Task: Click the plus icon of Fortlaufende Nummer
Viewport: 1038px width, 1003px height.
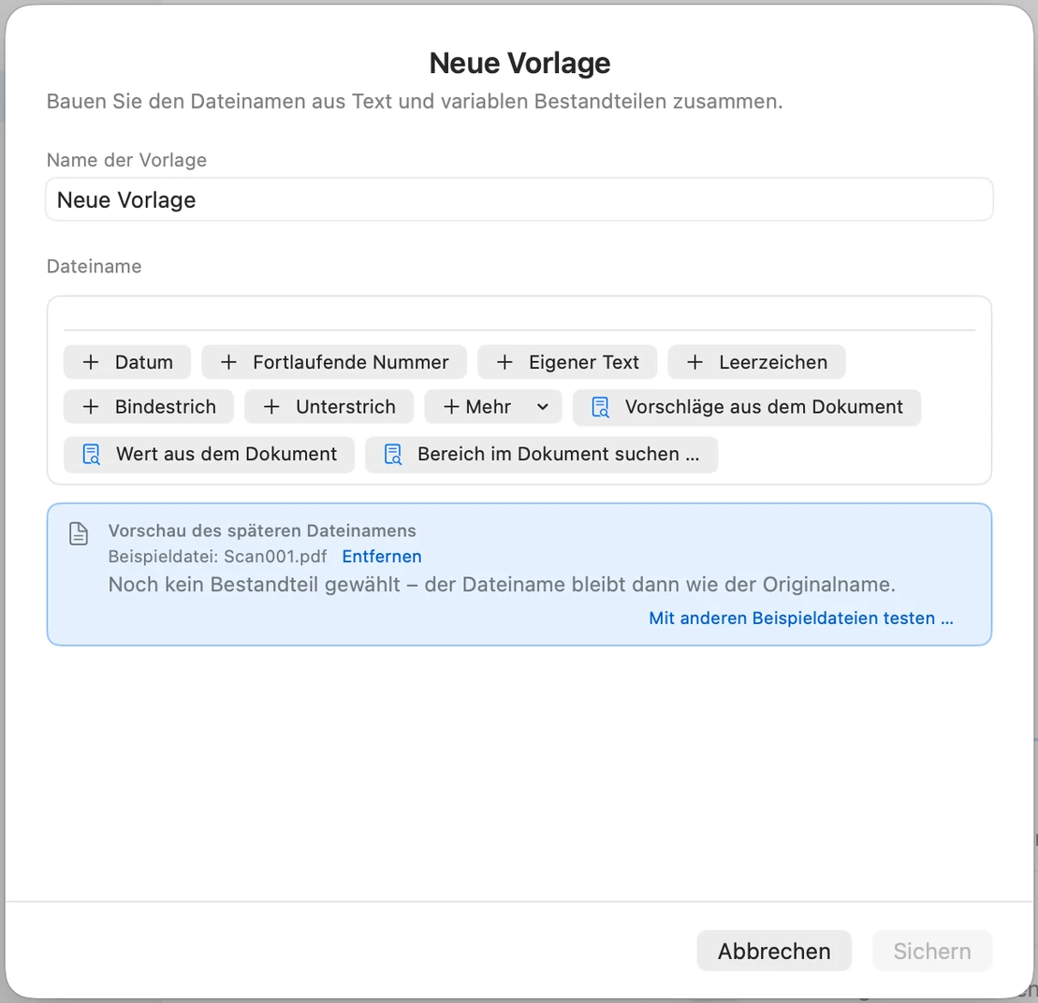Action: 228,362
